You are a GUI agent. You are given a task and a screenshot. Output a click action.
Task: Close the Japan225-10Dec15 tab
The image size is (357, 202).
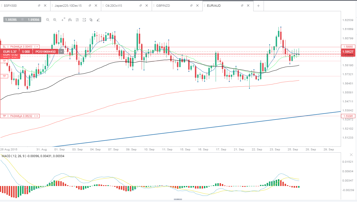coord(96,6)
